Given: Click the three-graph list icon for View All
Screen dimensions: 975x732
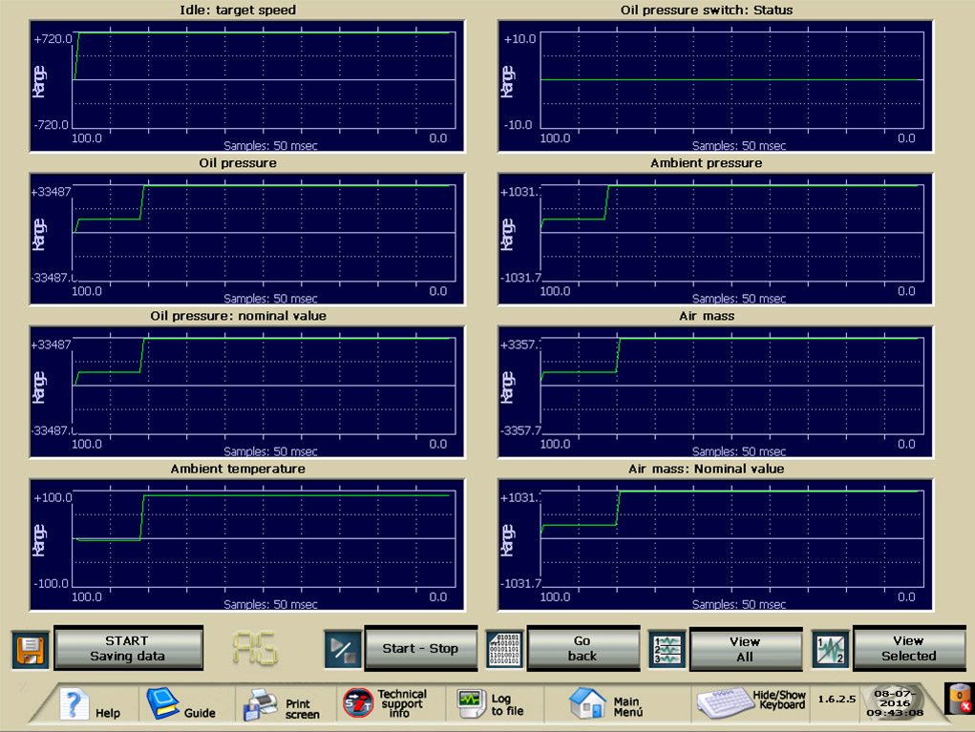Looking at the screenshot, I should [667, 649].
